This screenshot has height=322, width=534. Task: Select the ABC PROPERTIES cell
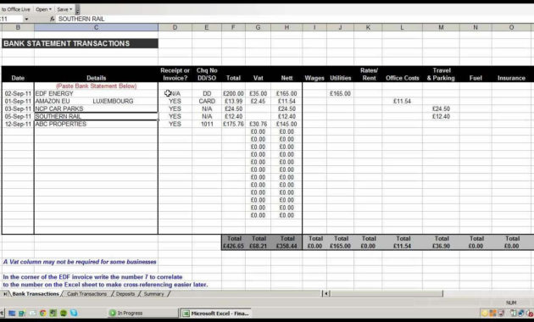tap(96, 124)
